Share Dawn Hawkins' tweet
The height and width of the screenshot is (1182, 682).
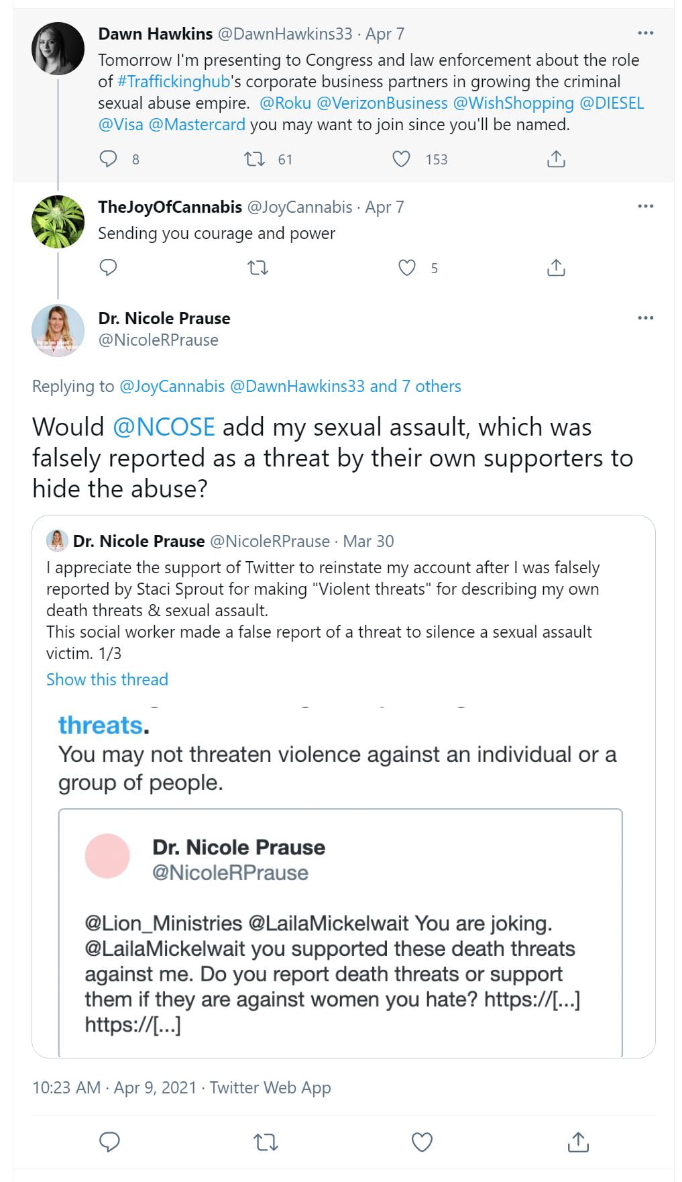(556, 159)
